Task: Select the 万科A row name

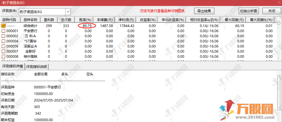Action: (31, 36)
